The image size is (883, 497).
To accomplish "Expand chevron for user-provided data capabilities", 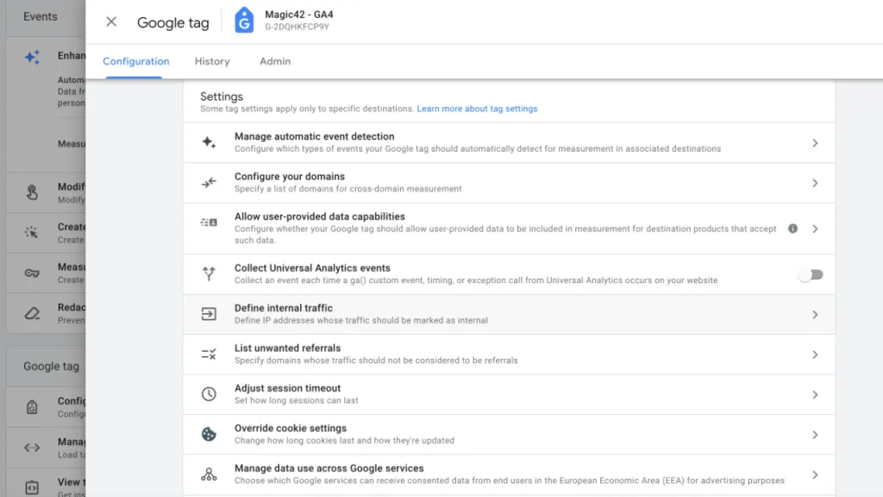I will pos(815,229).
